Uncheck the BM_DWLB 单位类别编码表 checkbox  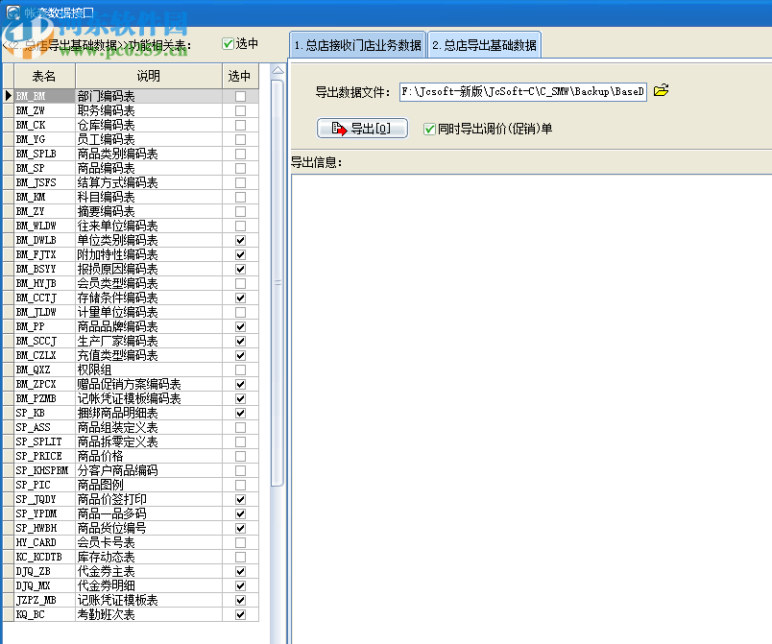click(x=240, y=240)
